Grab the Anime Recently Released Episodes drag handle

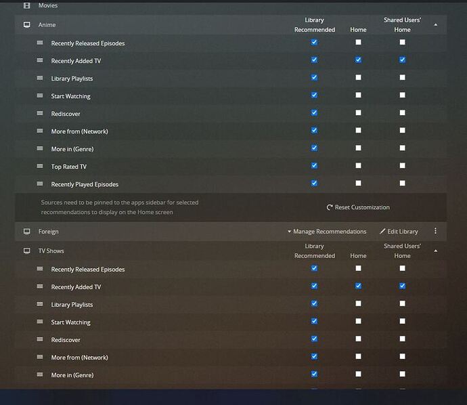(40, 43)
